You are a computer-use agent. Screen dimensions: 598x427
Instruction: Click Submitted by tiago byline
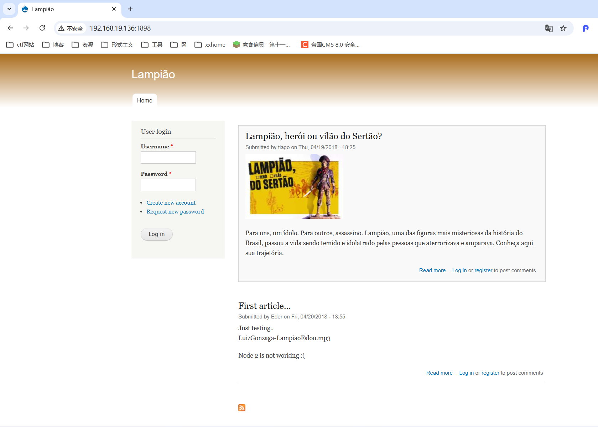[x=300, y=147]
